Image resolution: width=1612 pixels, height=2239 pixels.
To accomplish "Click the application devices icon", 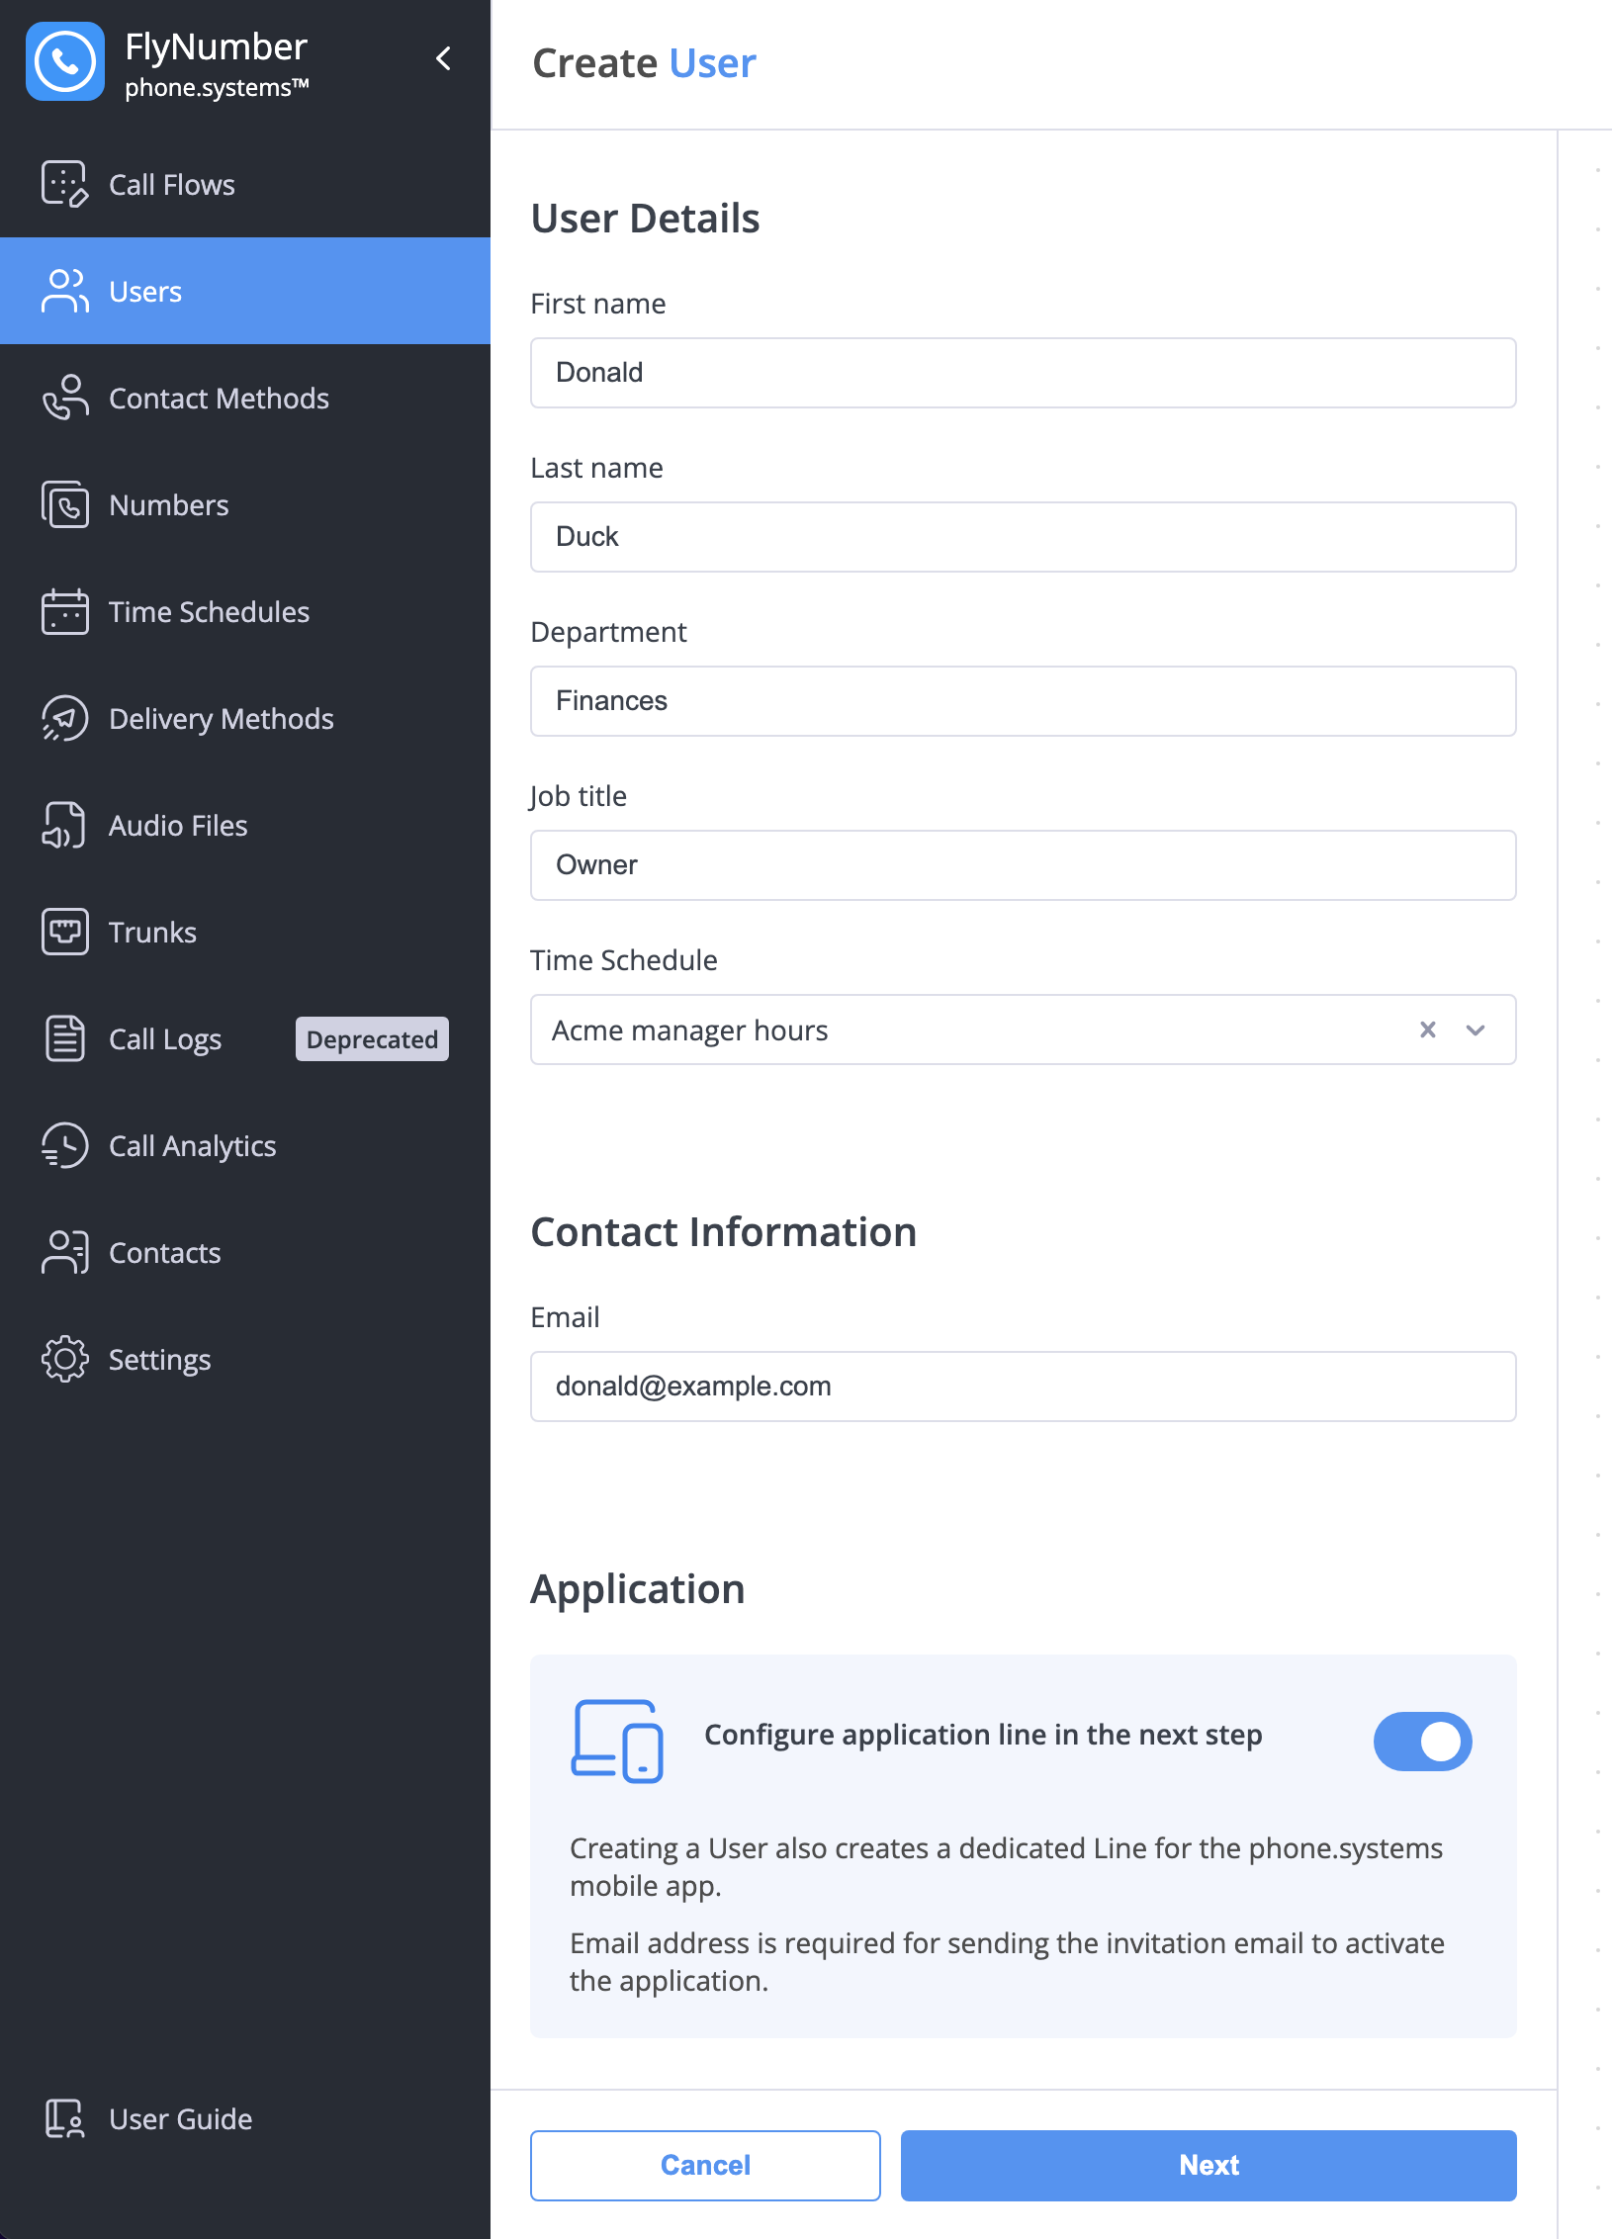I will (x=617, y=1741).
